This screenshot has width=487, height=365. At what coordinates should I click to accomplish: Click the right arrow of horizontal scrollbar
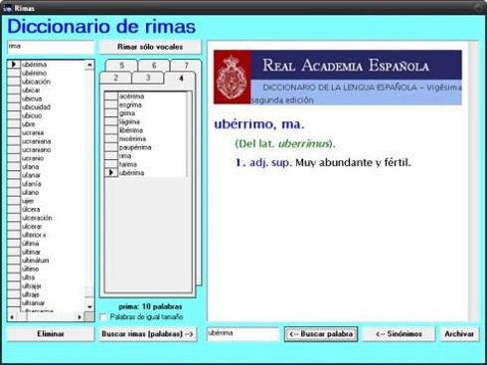click(80, 317)
